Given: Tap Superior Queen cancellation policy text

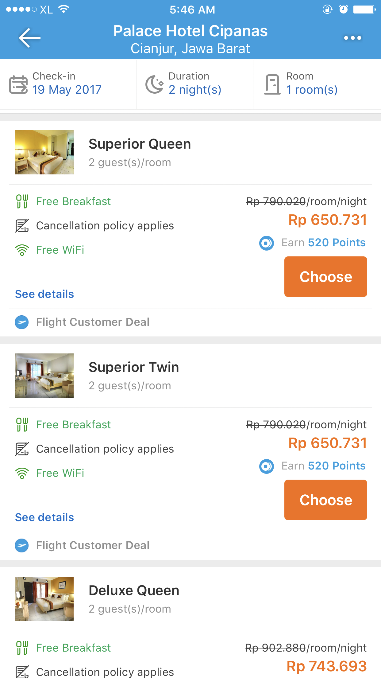Looking at the screenshot, I should click(x=105, y=226).
